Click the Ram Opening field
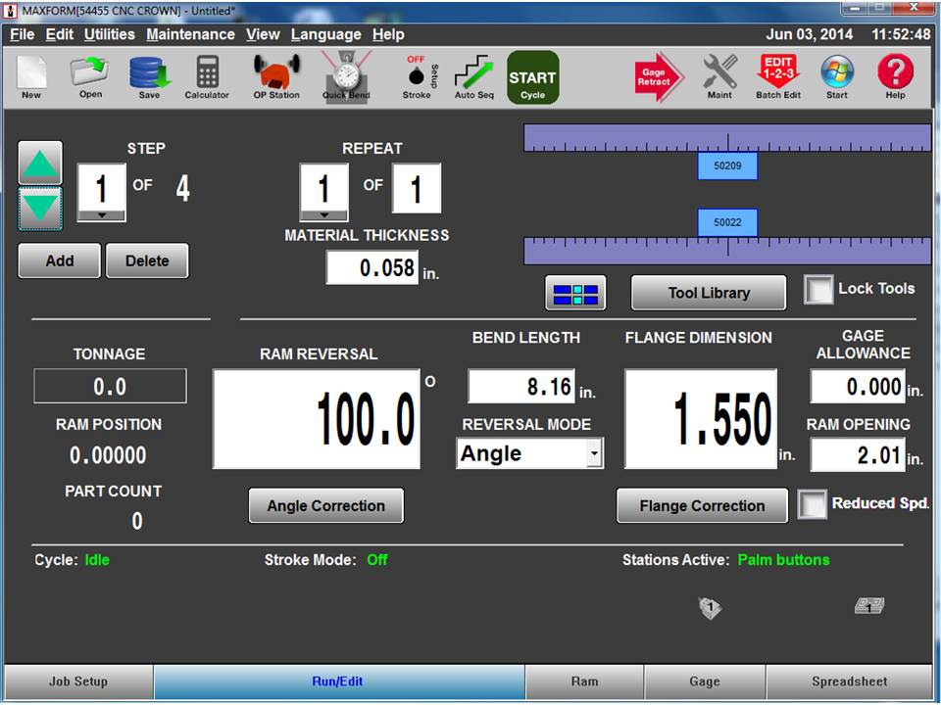Viewport: 941px width, 705px height. [x=858, y=455]
